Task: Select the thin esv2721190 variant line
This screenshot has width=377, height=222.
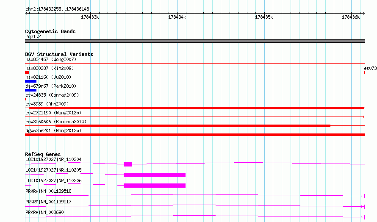Action: point(194,117)
